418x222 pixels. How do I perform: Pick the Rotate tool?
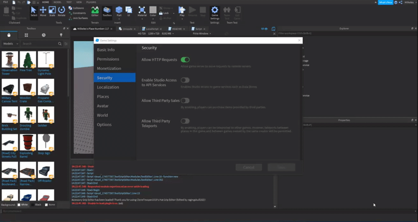click(61, 12)
